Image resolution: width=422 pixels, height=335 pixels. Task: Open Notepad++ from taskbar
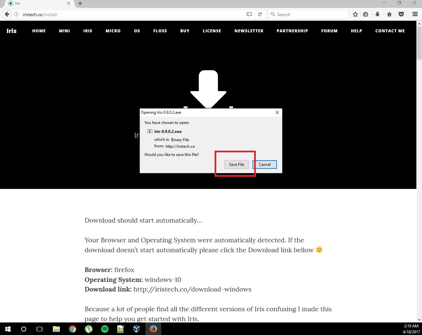[x=121, y=329]
